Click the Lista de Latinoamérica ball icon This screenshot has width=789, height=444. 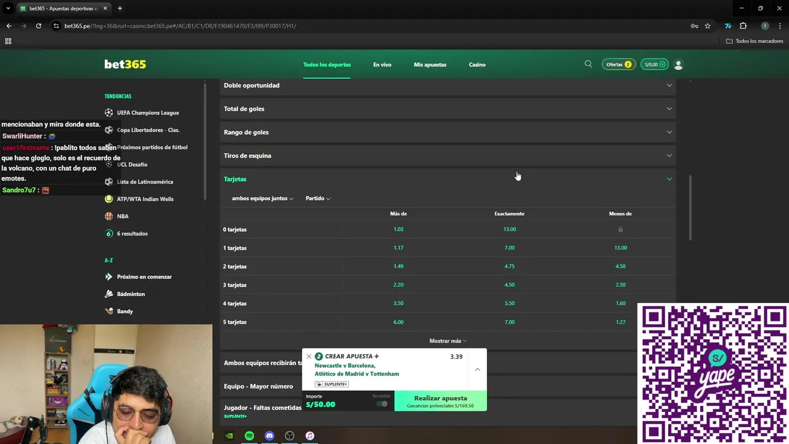tap(109, 182)
